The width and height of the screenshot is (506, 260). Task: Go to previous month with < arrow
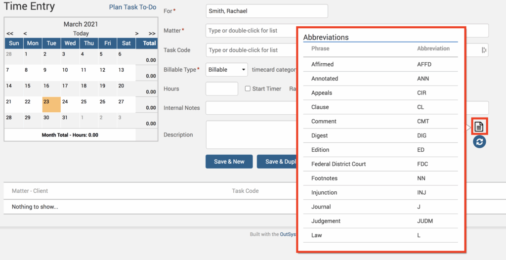point(25,34)
